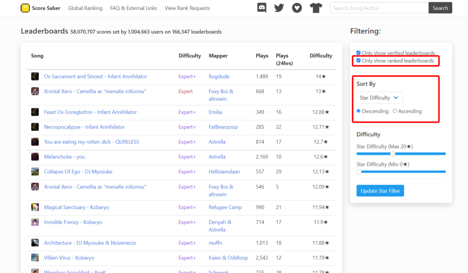468x273 pixels.
Task: Click the Mapper column header
Action: (218, 56)
